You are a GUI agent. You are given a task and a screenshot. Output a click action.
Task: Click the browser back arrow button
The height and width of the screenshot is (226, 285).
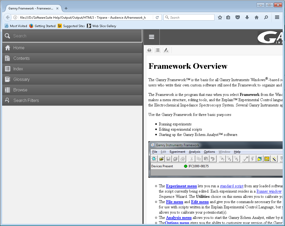click(7, 17)
